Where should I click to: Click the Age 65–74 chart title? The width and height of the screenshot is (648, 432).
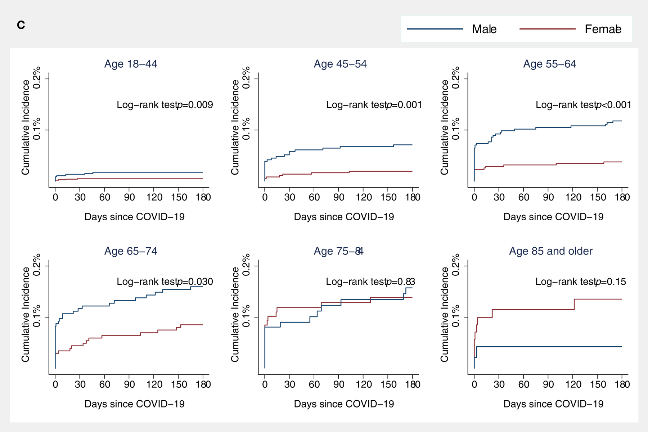pyautogui.click(x=131, y=251)
